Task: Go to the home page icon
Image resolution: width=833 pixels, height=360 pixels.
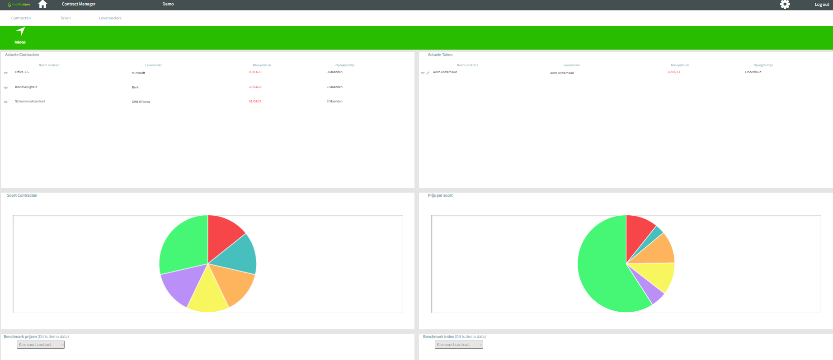Action: [x=42, y=5]
